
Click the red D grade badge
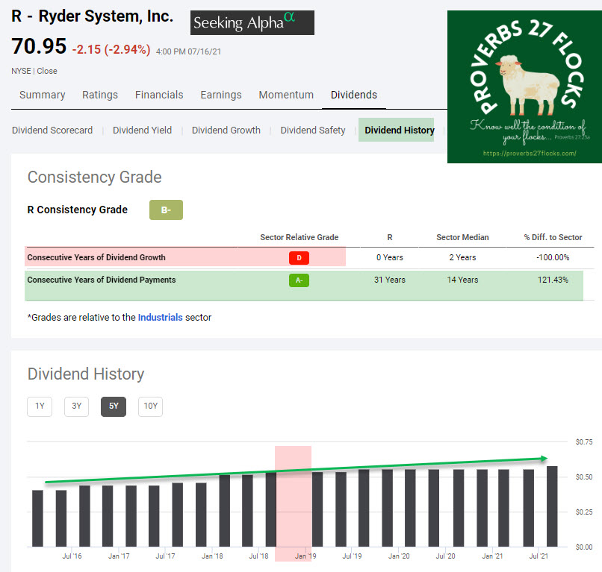(x=299, y=258)
